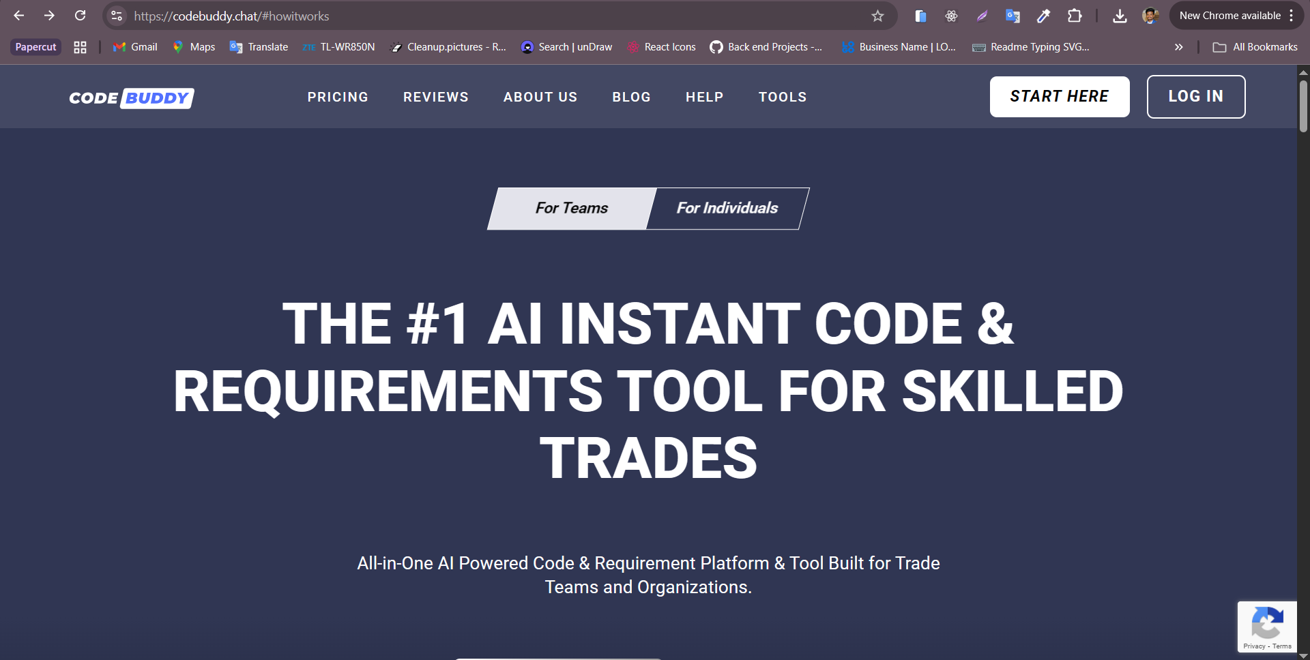This screenshot has width=1310, height=660.
Task: Open the Chrome profile avatar
Action: coord(1150,16)
